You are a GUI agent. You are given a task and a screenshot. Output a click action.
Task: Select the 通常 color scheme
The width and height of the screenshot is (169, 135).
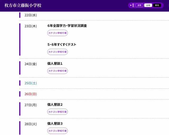pos(139,5)
